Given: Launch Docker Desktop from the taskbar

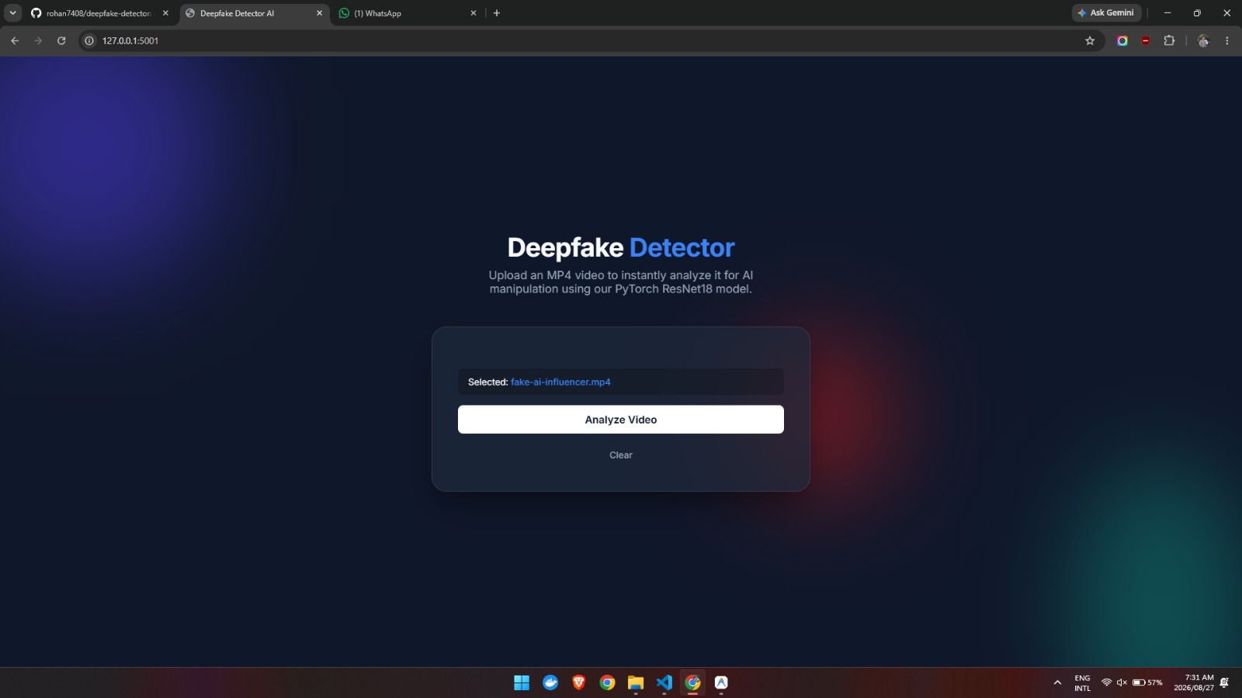Looking at the screenshot, I should point(550,682).
